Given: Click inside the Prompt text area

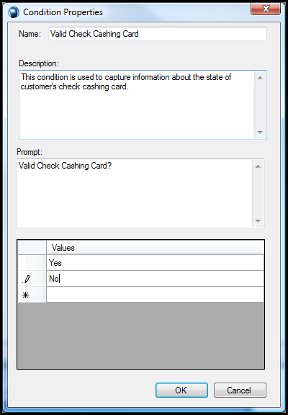Looking at the screenshot, I should click(135, 193).
